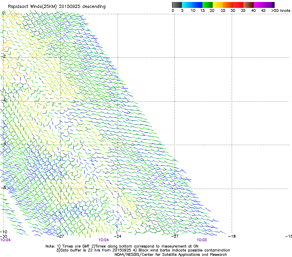Click the '-4' latitude axis label

[x=3, y=100]
